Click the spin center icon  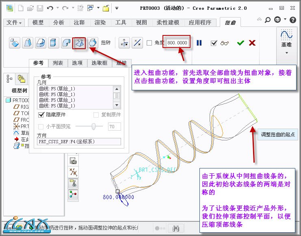73,194
